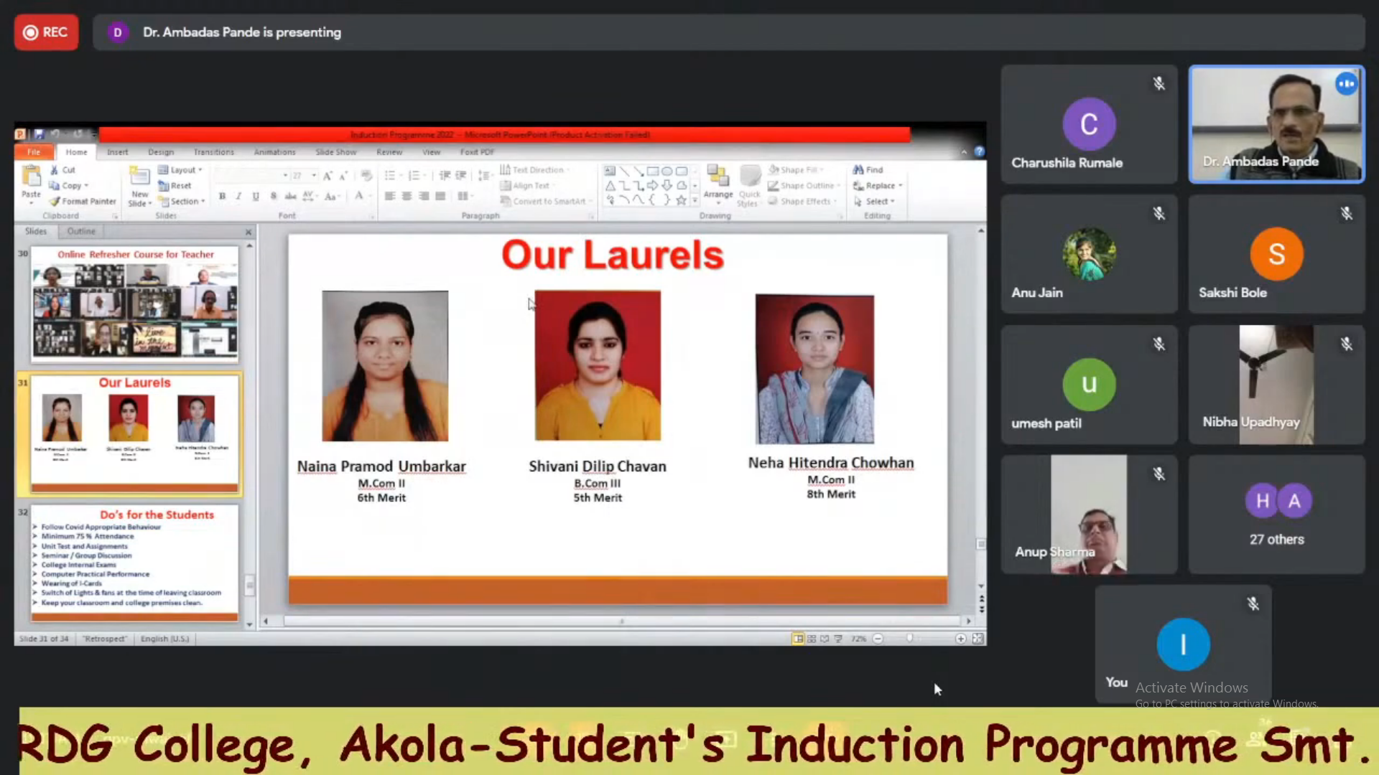This screenshot has width=1379, height=775.
Task: Toggle Underline formatting button
Action: (255, 196)
